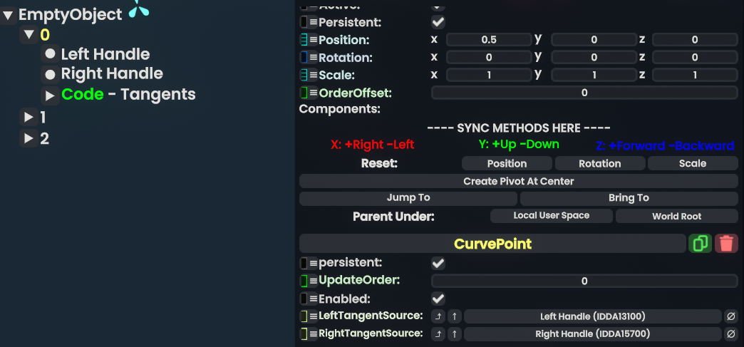Expand child slot 1 in hierarchy
The height and width of the screenshot is (347, 744).
coord(29,118)
